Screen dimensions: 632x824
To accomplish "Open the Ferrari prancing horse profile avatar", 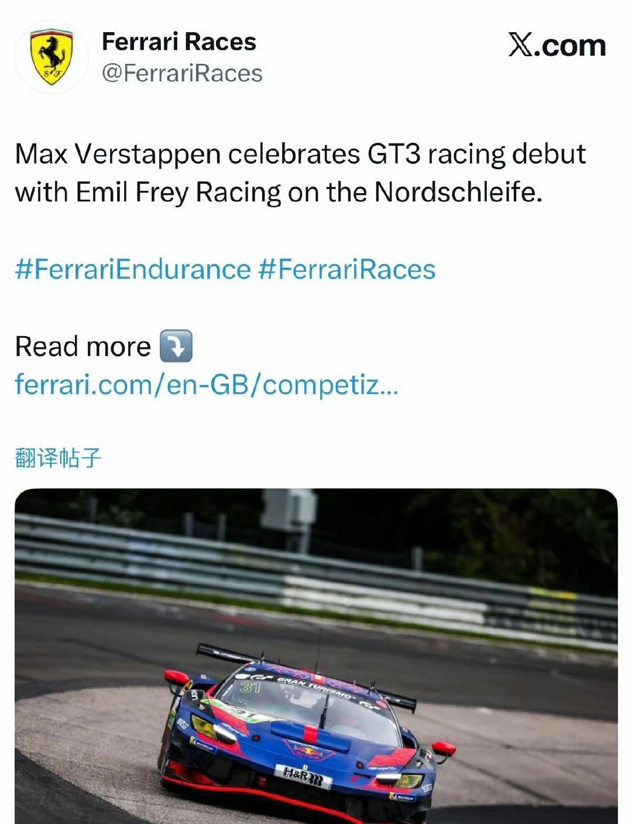I will click(x=51, y=57).
